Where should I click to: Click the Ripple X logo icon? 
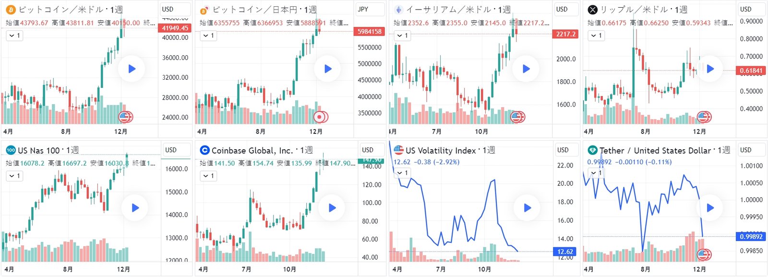[x=593, y=10]
